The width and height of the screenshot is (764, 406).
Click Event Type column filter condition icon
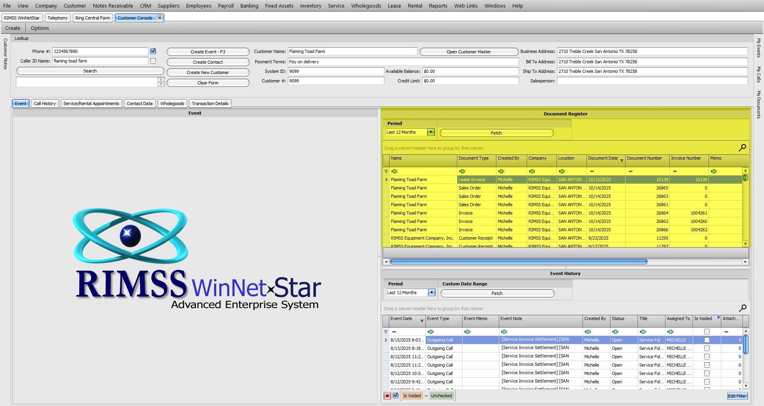(431, 332)
